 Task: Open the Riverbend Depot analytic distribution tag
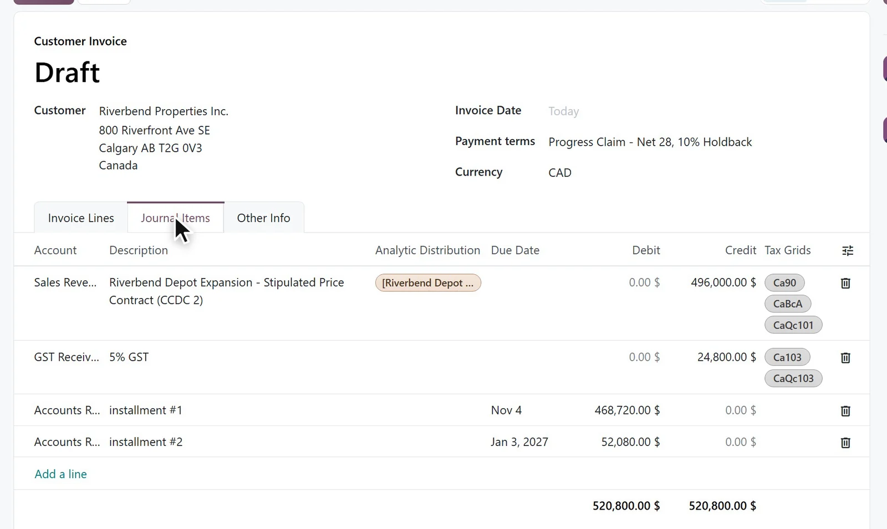point(428,283)
